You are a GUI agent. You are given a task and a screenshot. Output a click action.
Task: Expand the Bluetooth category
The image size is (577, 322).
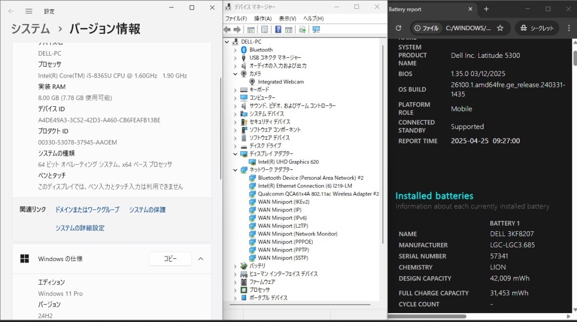235,49
